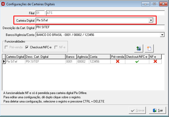The height and width of the screenshot is (117, 169).
Task: Click the Carteira Digital column header
Action: tap(15, 57)
